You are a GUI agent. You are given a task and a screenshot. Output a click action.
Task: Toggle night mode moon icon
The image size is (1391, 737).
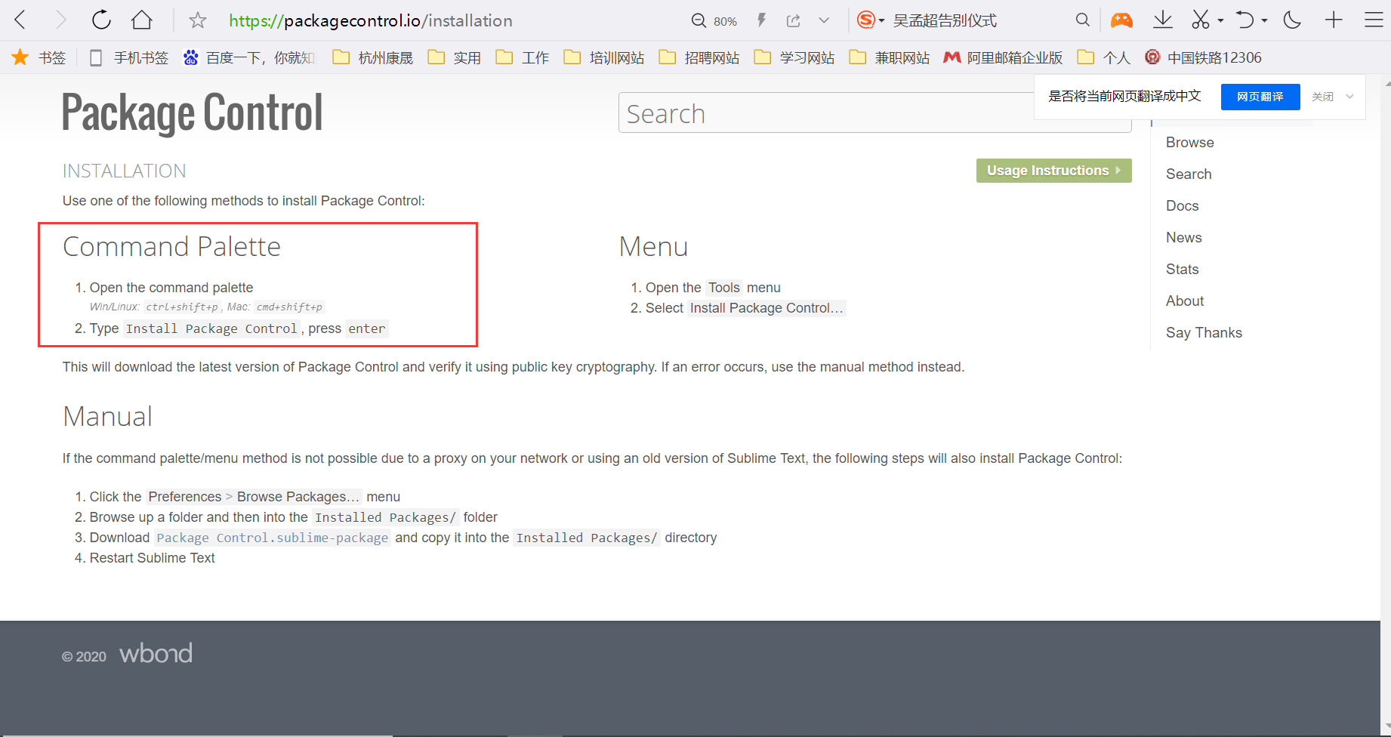(1292, 20)
